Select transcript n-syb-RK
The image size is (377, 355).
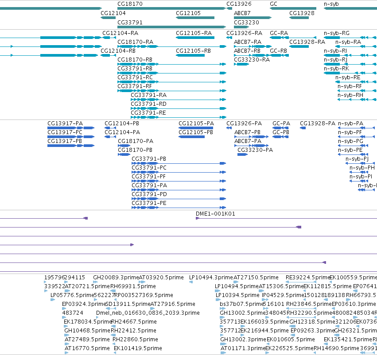(350, 73)
